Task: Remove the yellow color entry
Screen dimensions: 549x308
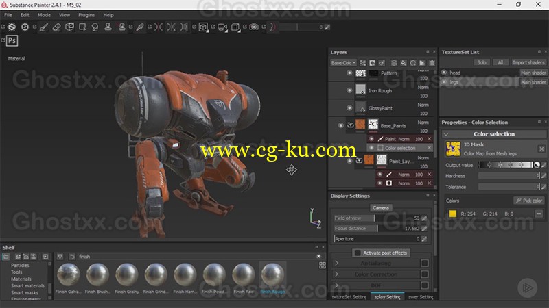Action: point(539,214)
